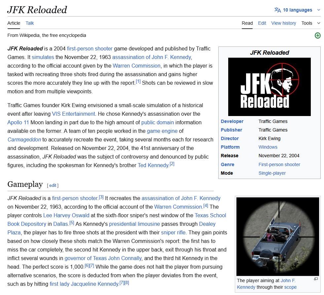Screen dimensions: 324x295
Task: Click citation reference [2]
Action: pos(172,164)
